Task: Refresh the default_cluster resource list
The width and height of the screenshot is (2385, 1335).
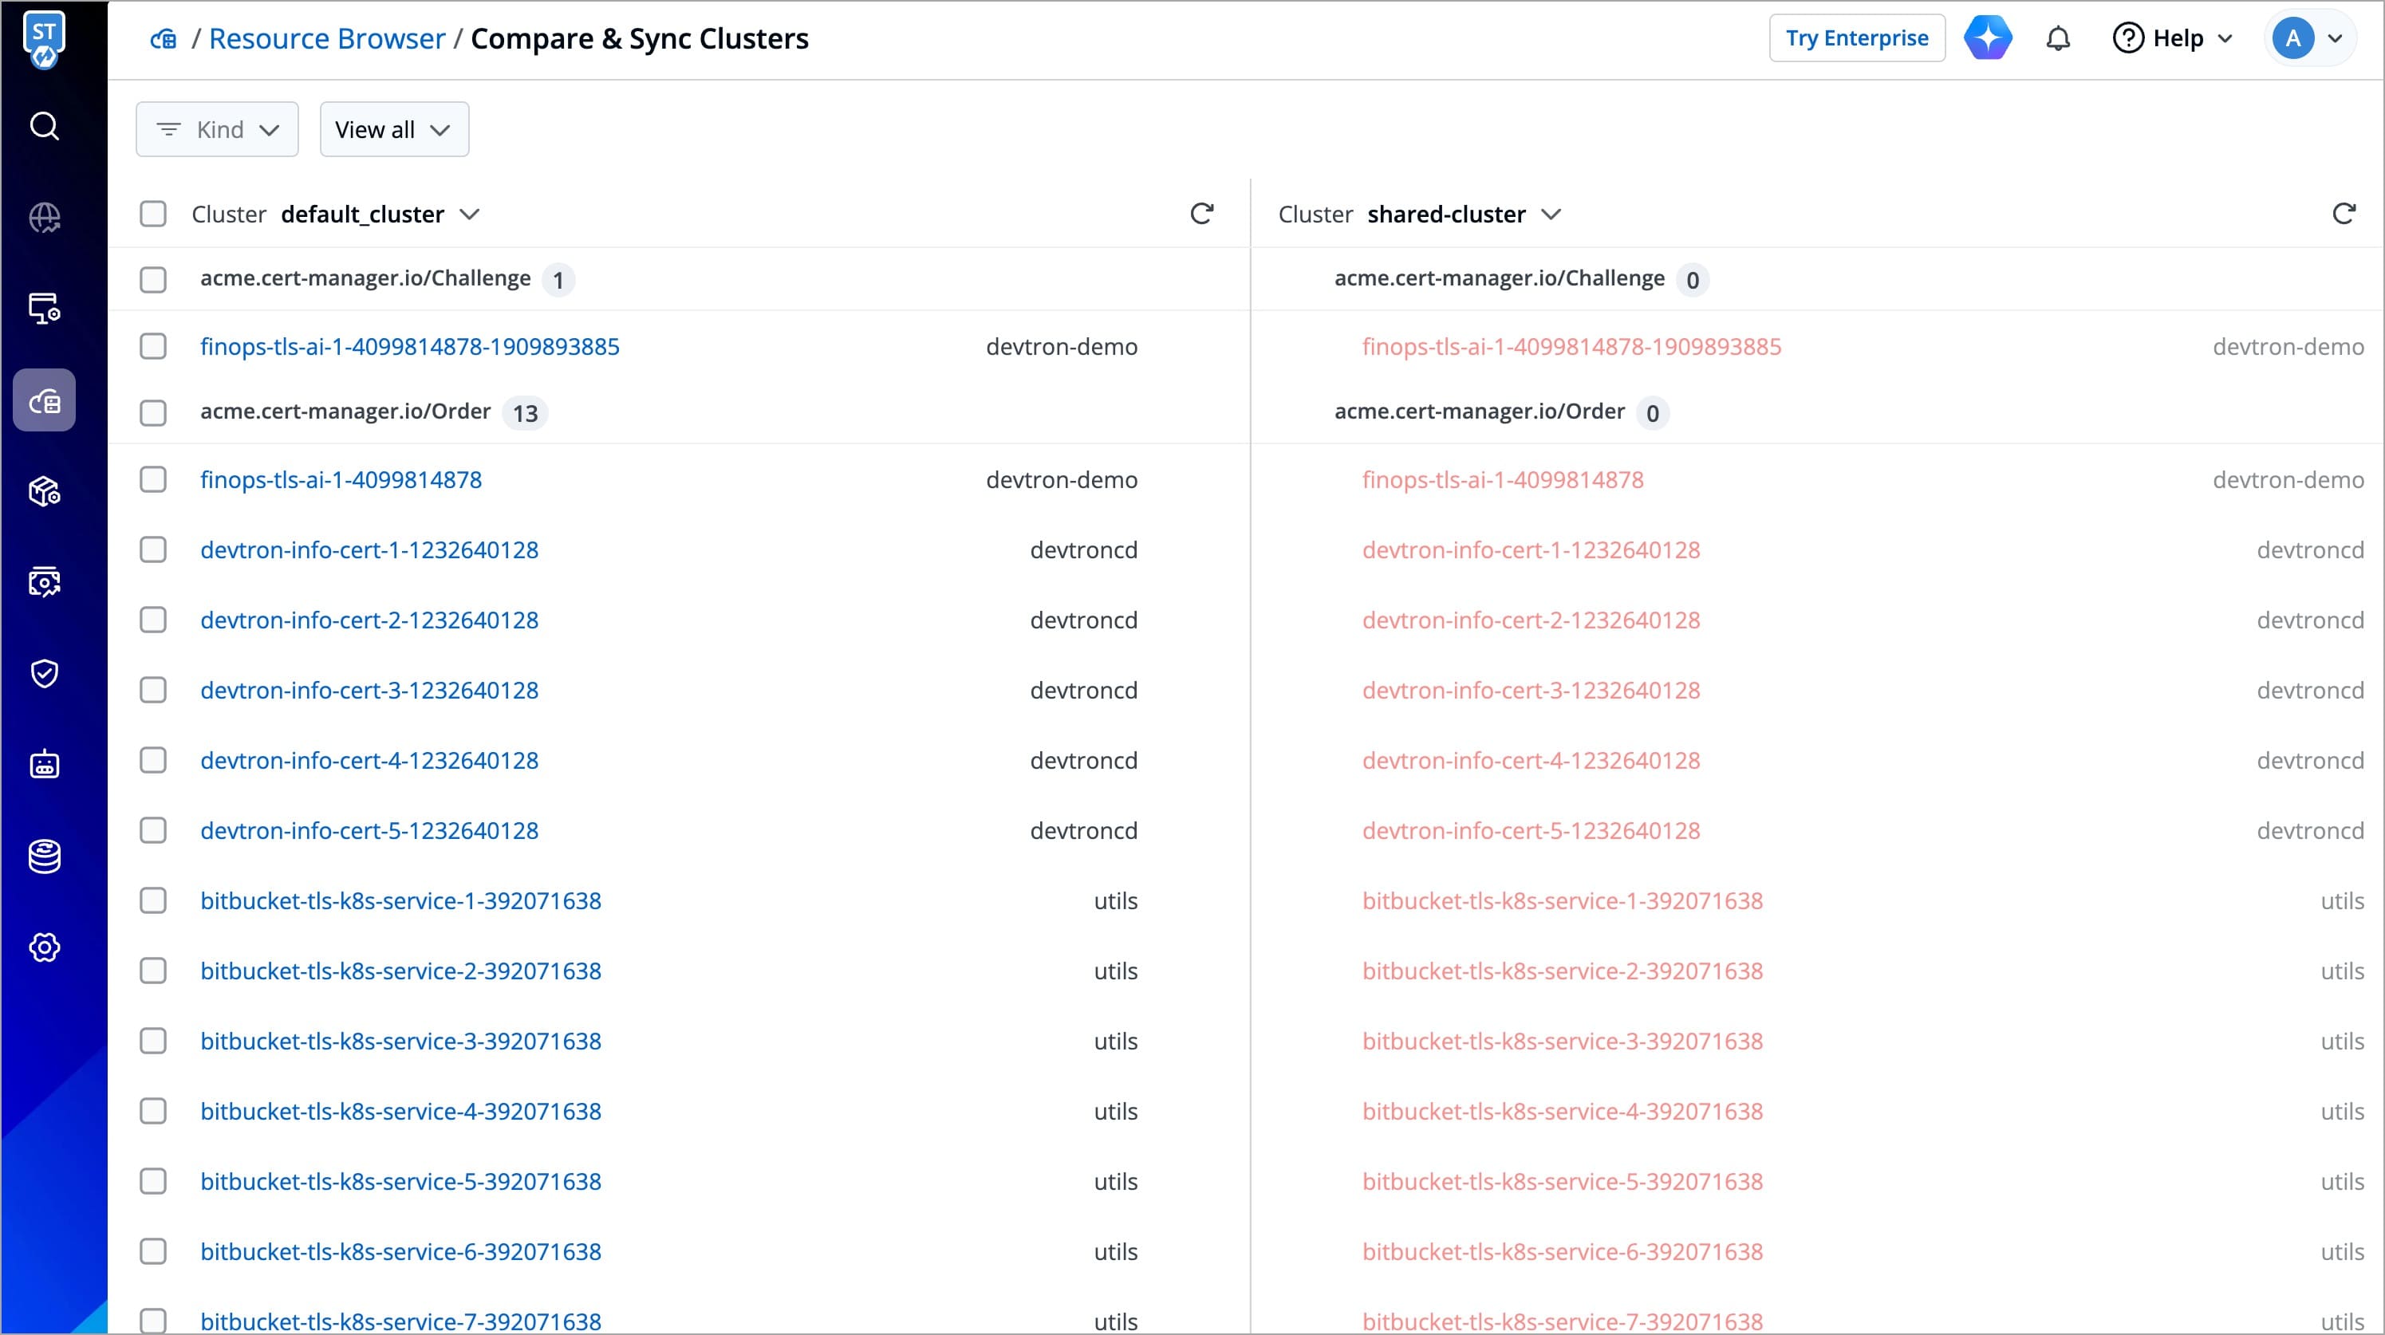Action: (x=1202, y=214)
